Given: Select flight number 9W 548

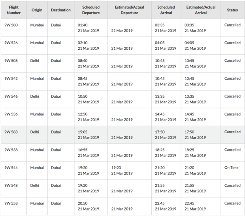Looking at the screenshot, I should pyautogui.click(x=11, y=186).
